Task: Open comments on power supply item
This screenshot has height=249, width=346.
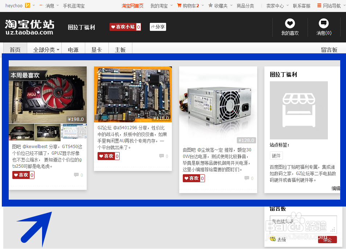Action: tap(249, 178)
